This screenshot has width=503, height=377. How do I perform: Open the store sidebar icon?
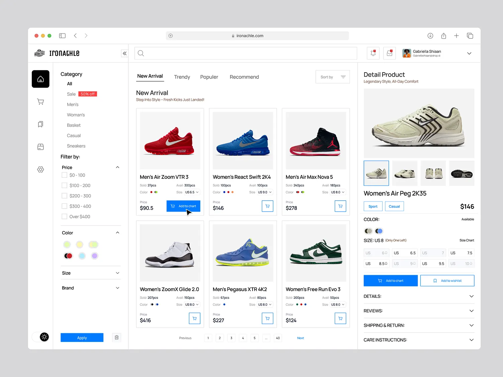(40, 147)
